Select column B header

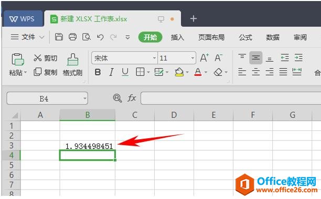pos(88,115)
